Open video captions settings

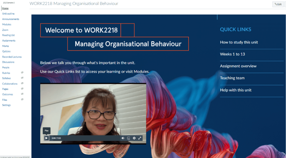[x=128, y=138]
